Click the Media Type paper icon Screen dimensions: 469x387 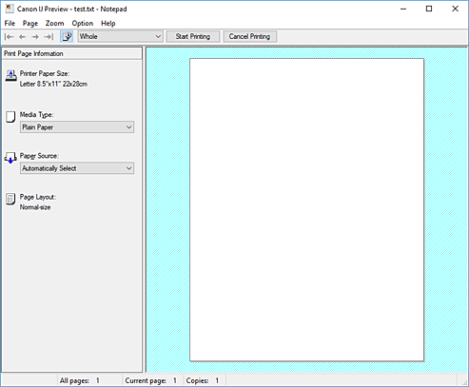tap(10, 117)
